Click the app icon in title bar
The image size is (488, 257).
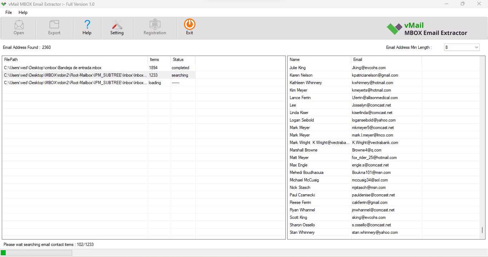4,4
